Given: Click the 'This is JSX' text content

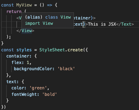Looking at the screenshot, I should point(102,24).
